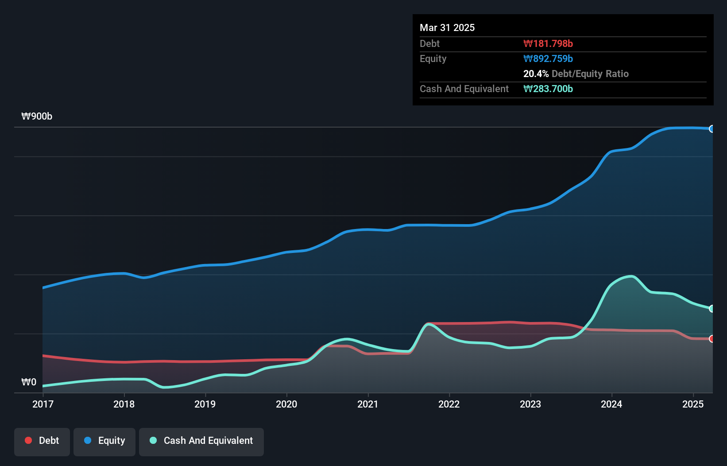Click the red Debt legend dot

click(x=28, y=440)
